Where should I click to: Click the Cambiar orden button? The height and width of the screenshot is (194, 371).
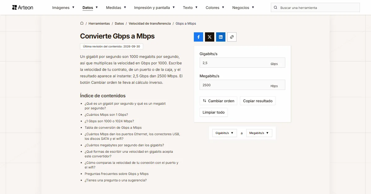[x=218, y=101]
